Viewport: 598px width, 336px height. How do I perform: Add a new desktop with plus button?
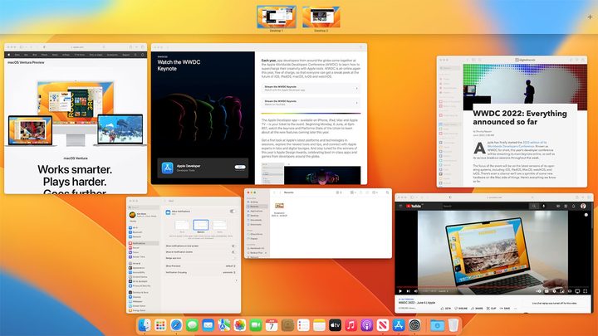point(590,17)
